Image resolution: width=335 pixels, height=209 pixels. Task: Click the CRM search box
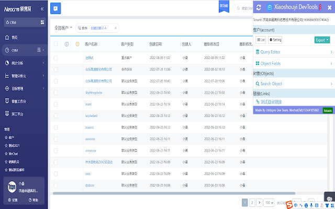(x=243, y=8)
